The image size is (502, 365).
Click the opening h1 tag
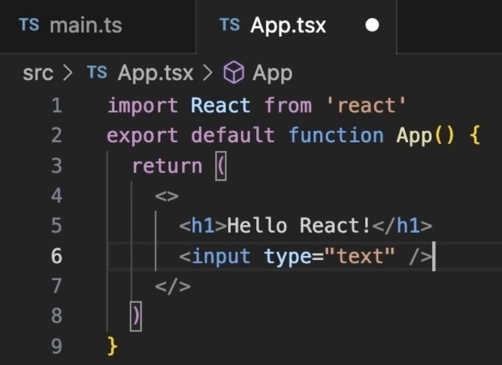click(203, 225)
